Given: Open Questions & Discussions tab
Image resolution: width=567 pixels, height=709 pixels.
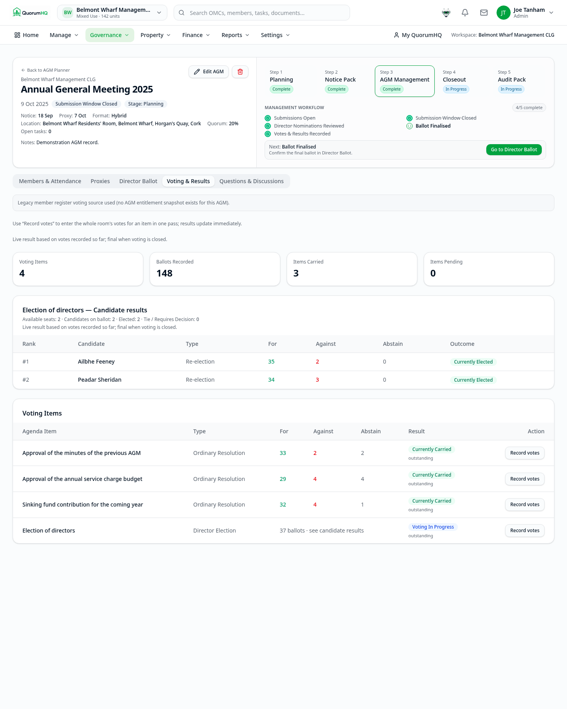Looking at the screenshot, I should (x=252, y=181).
